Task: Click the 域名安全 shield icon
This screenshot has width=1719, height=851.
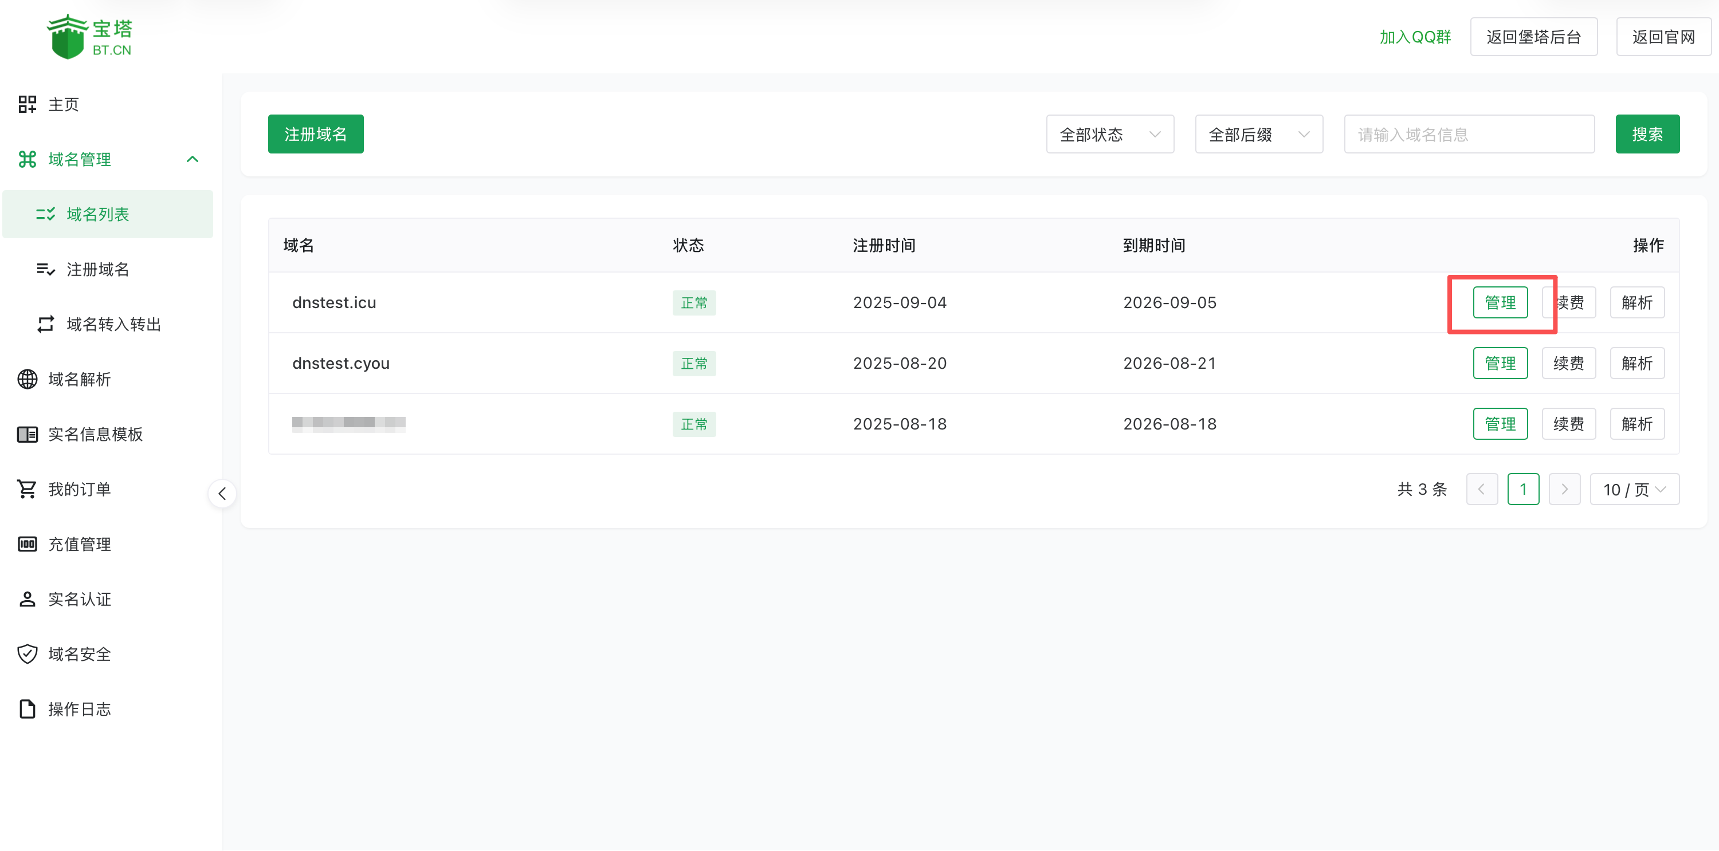Action: pyautogui.click(x=28, y=654)
